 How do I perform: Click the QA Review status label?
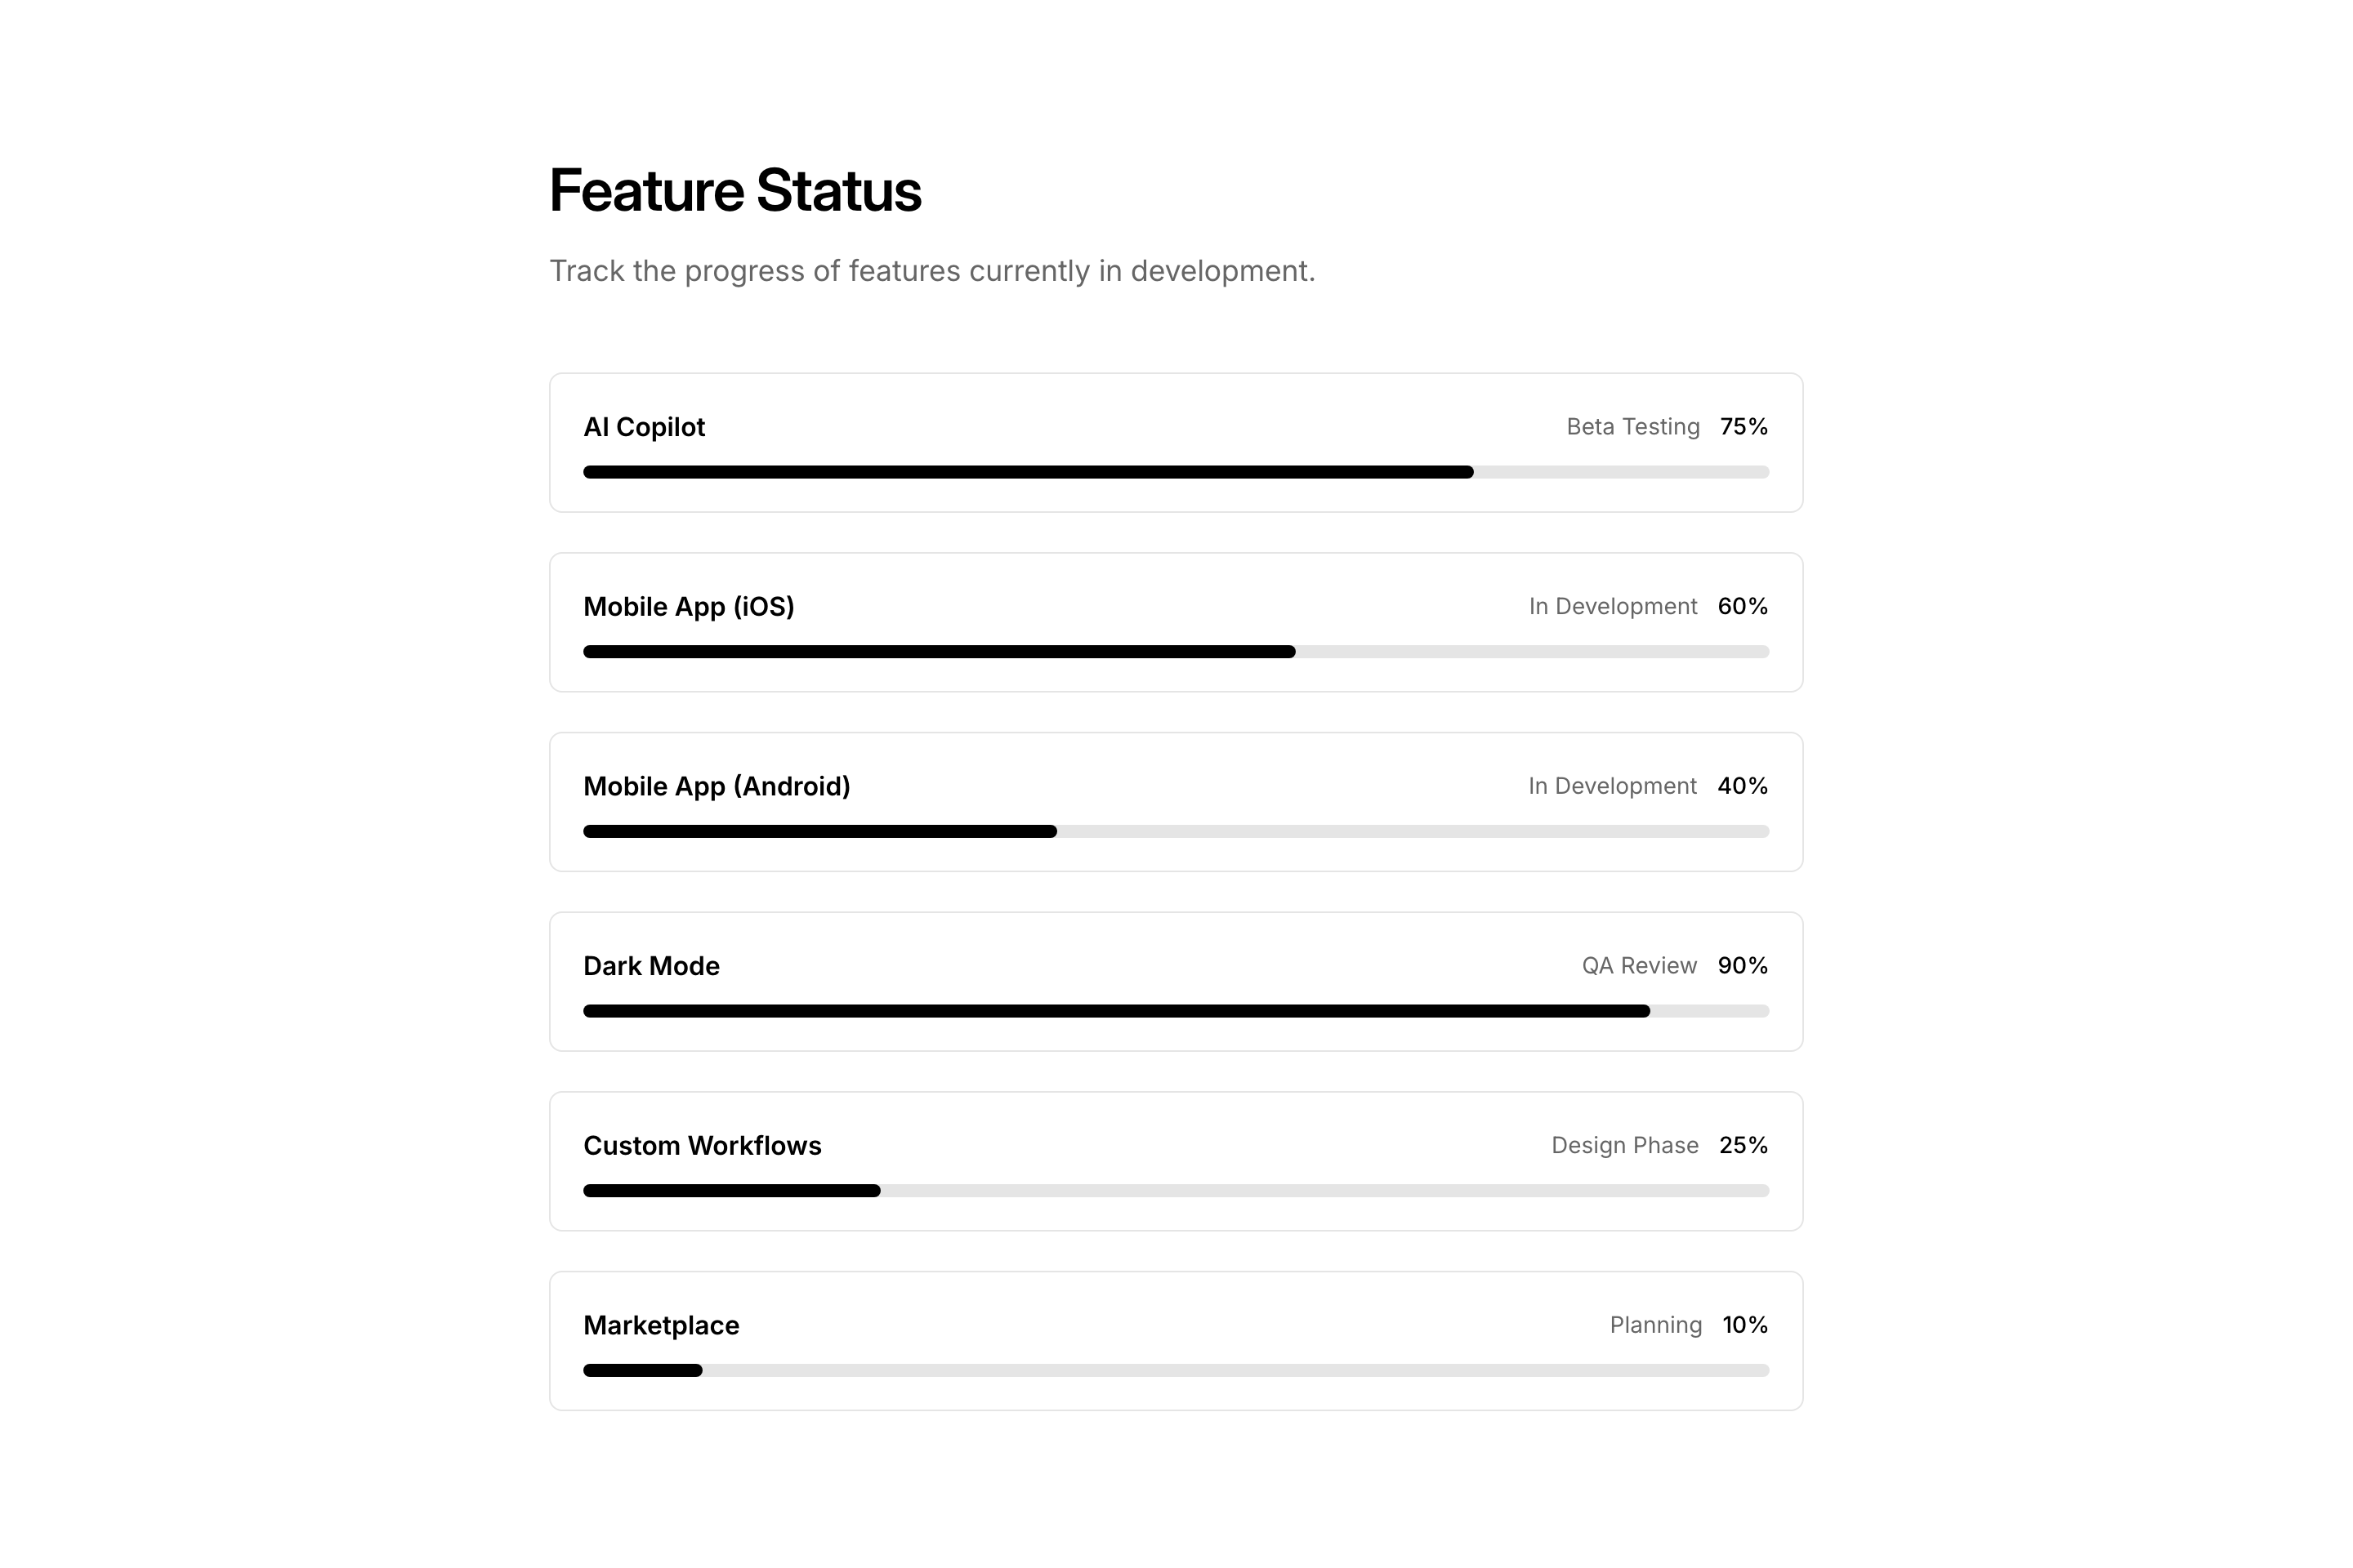click(1639, 966)
